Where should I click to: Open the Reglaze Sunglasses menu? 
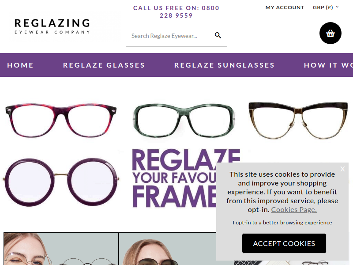[224, 65]
